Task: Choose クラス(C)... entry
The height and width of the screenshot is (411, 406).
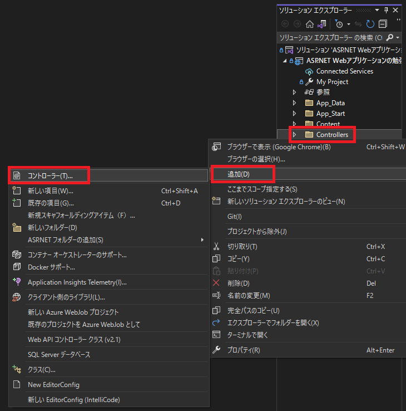Action: coord(108,370)
